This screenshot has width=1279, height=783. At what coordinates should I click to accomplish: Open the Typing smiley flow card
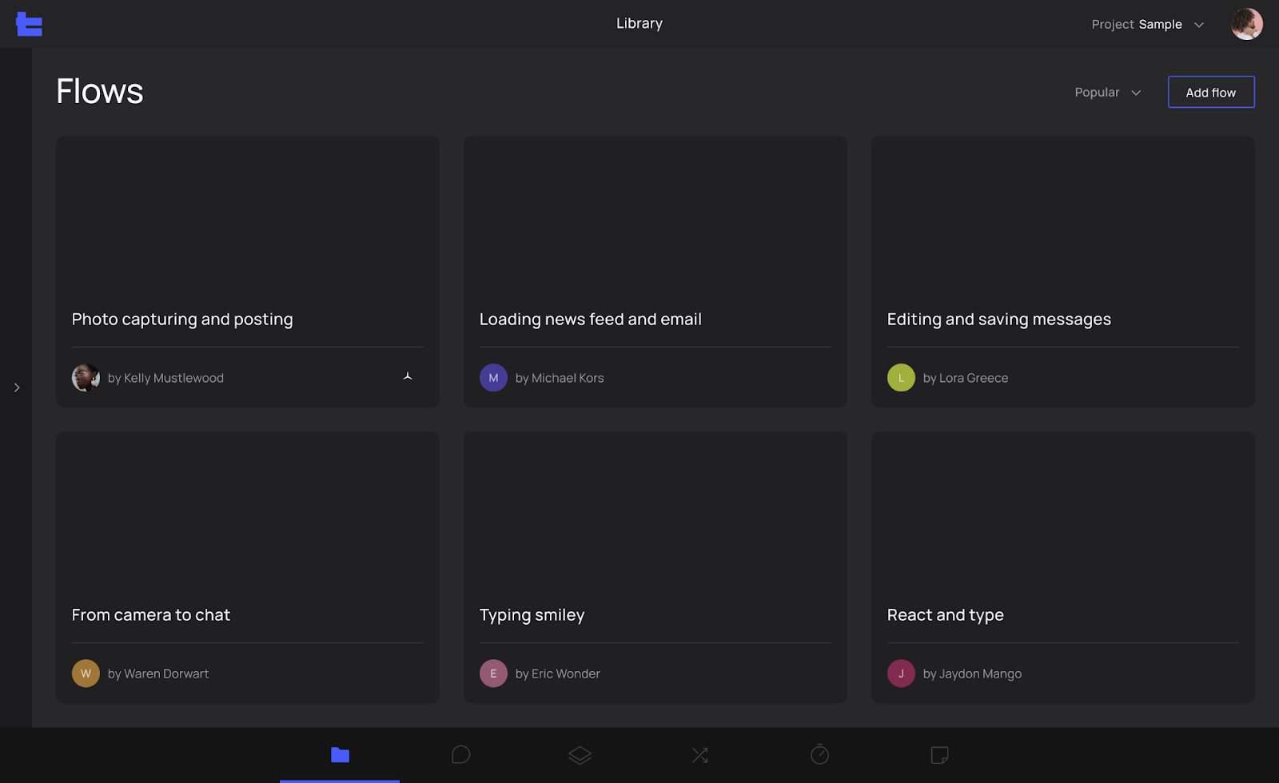(655, 567)
